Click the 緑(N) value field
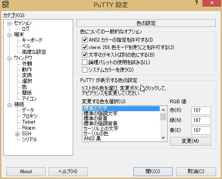This screenshot has width=222, height=179. (x=201, y=120)
